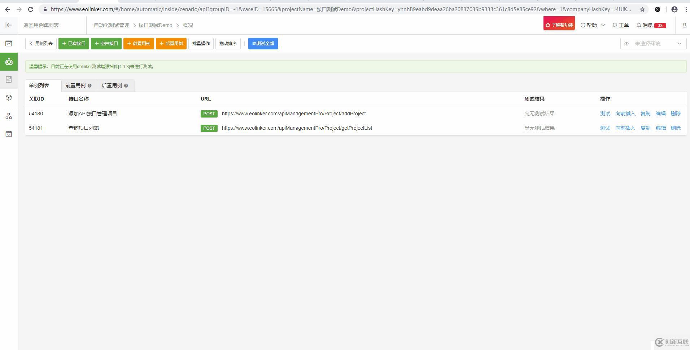Bookmark this page with the star icon

[642, 9]
